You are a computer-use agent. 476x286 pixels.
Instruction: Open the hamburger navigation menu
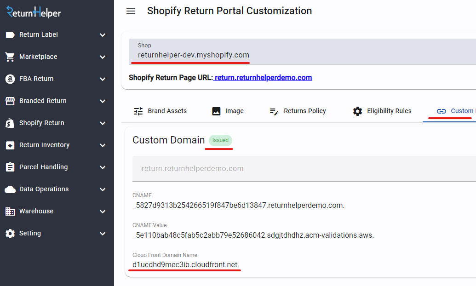coord(131,11)
